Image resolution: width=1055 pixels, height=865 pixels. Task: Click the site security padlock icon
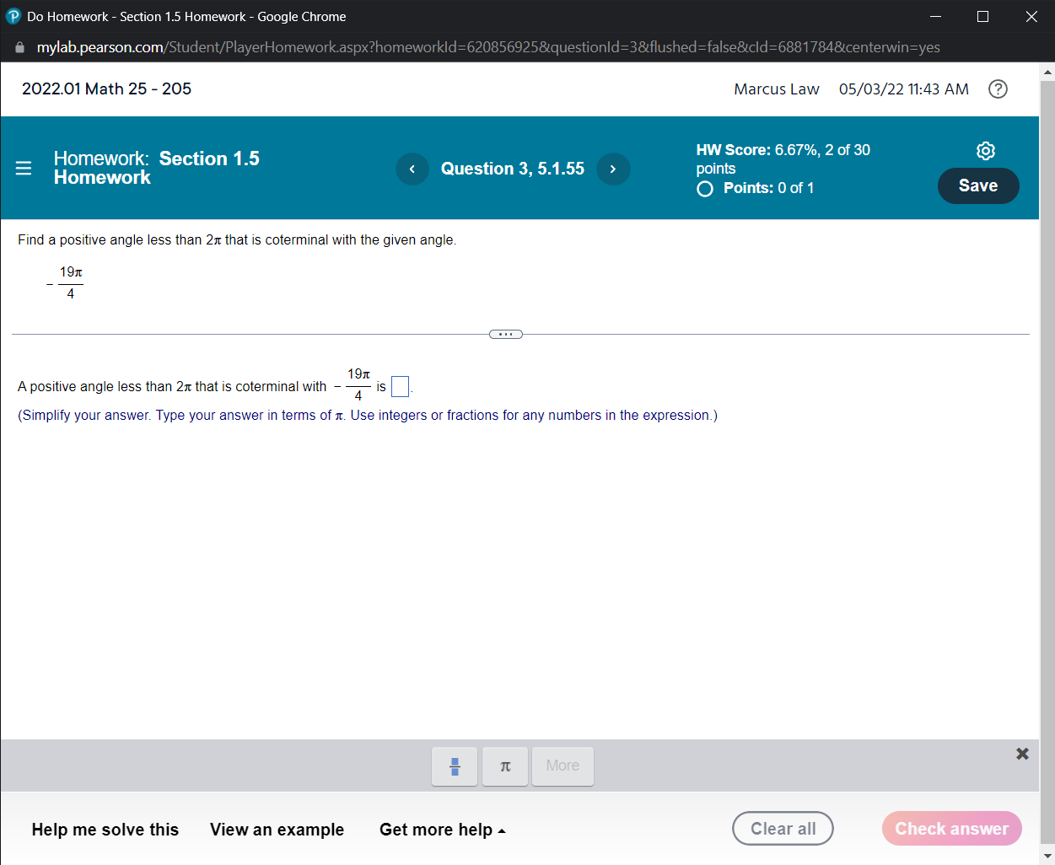click(x=19, y=47)
